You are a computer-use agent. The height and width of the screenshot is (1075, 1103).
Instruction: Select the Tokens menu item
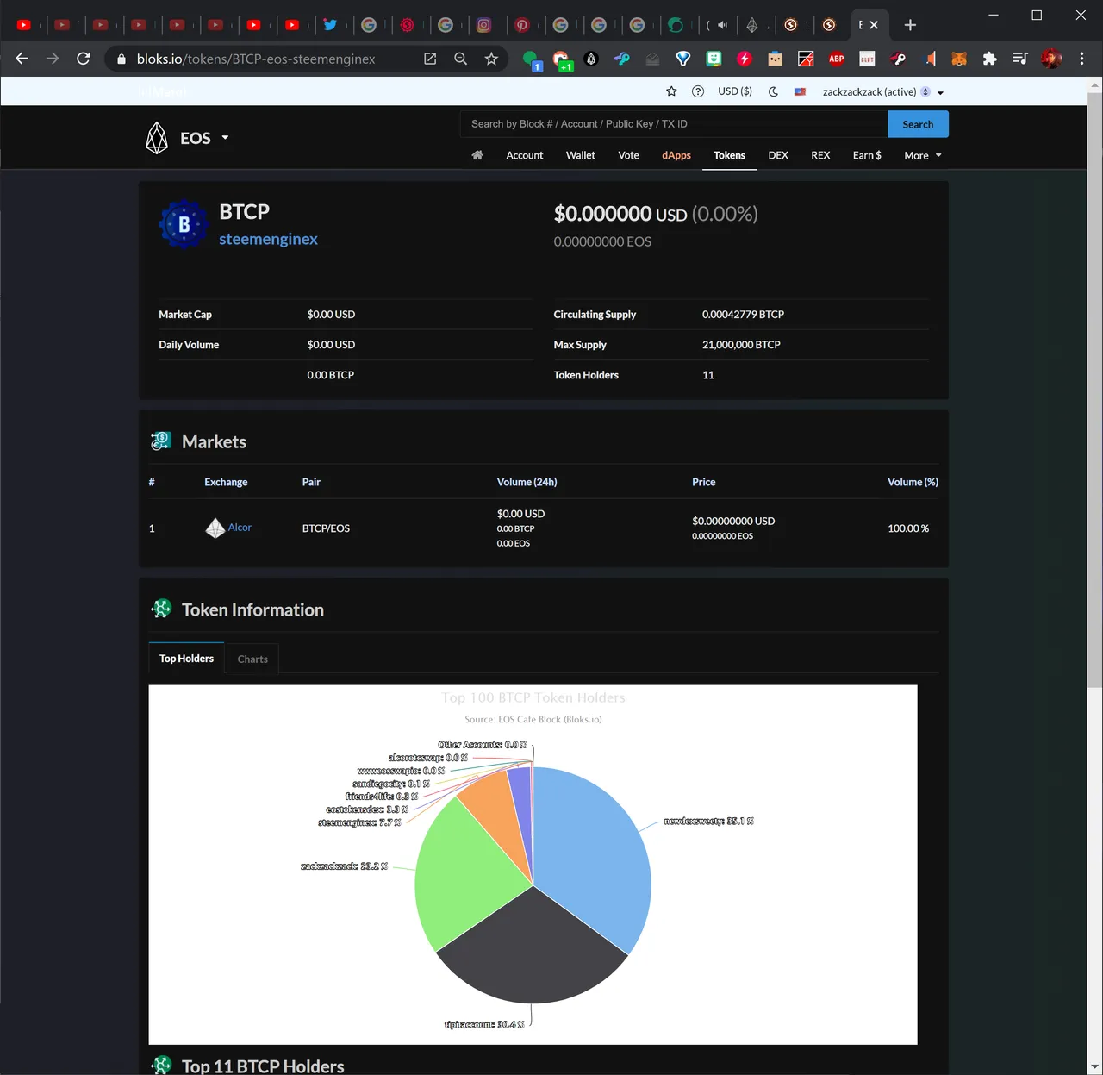(x=729, y=155)
